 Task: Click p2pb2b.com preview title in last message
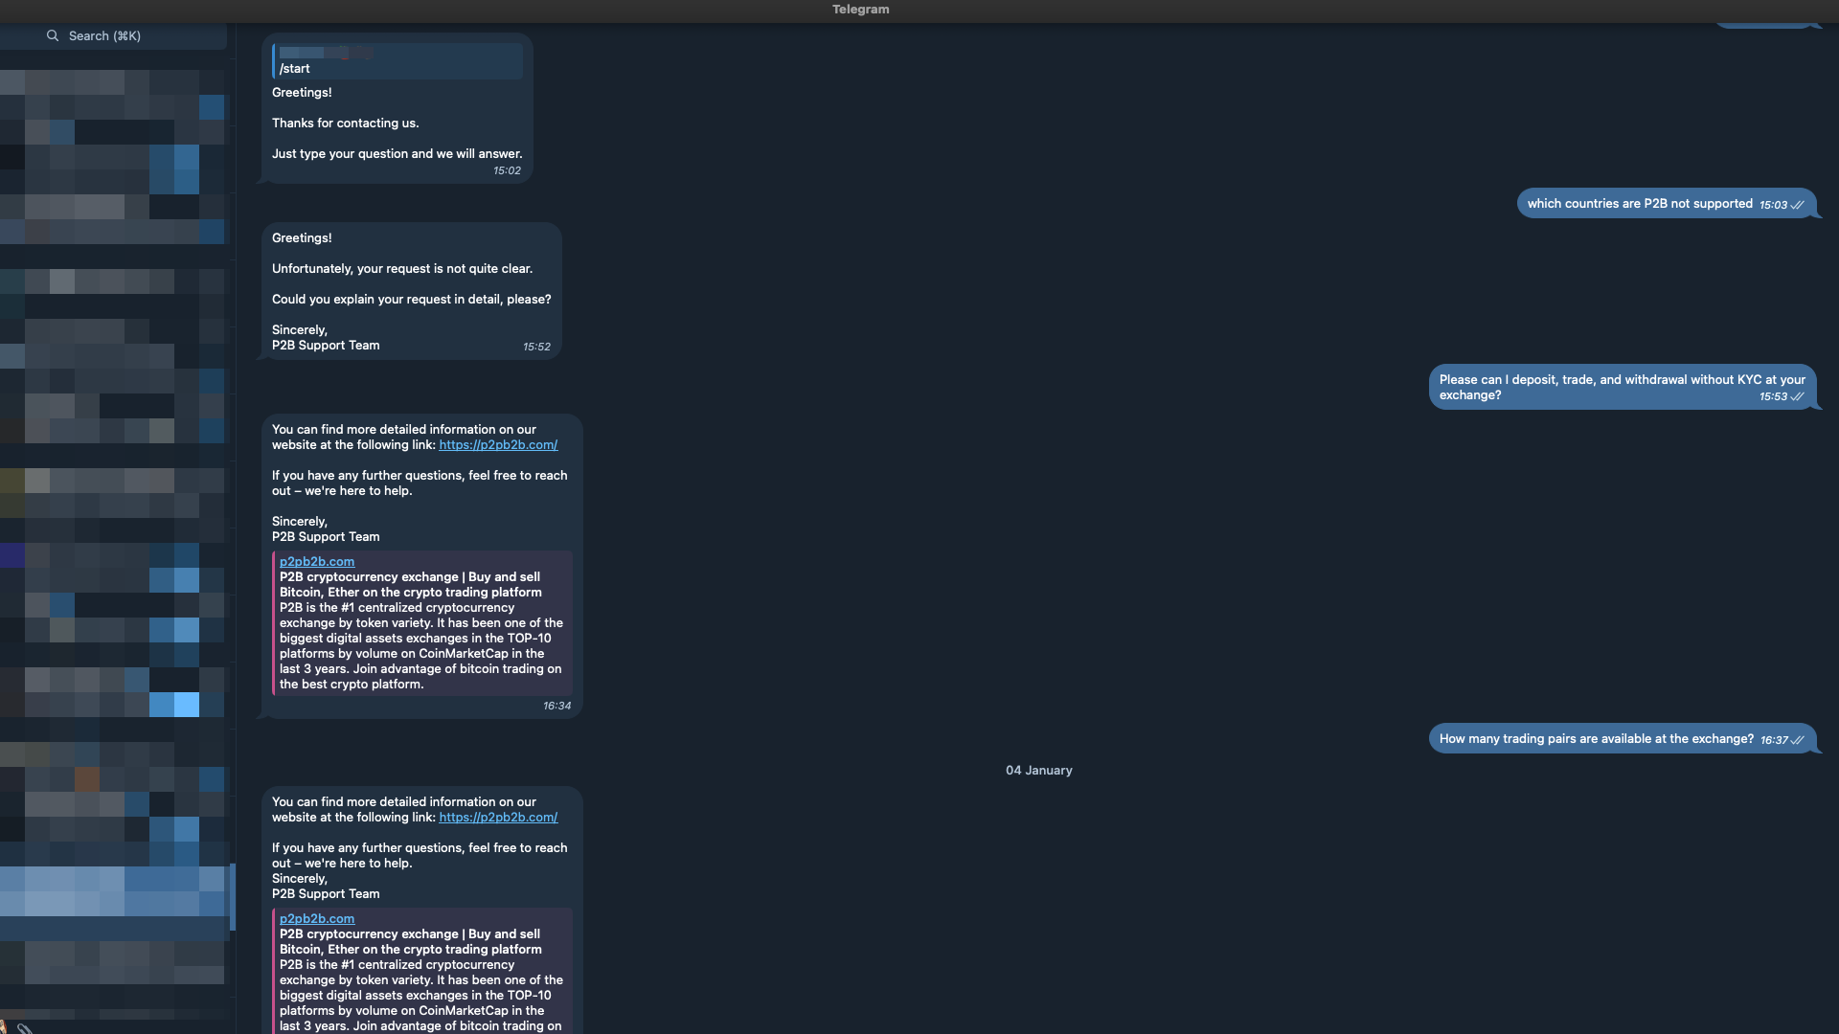coord(317,918)
